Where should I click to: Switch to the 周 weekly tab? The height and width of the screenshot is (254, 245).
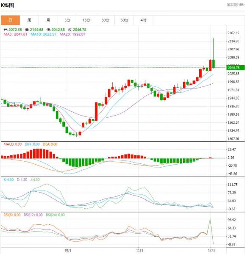click(x=29, y=20)
